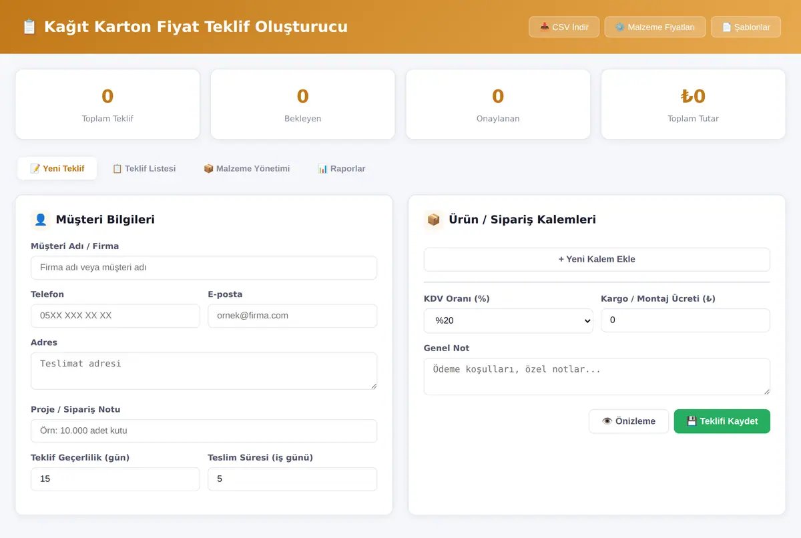Open the KDV Oranı dropdown
This screenshot has height=538, width=801.
tap(509, 320)
